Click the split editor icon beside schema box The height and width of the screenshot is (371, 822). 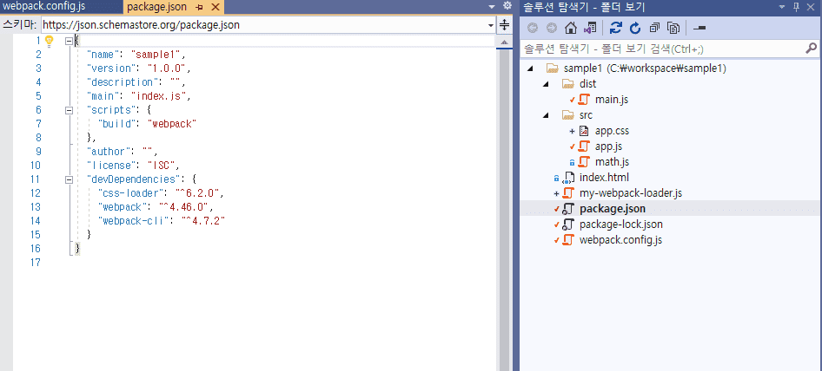(x=504, y=24)
